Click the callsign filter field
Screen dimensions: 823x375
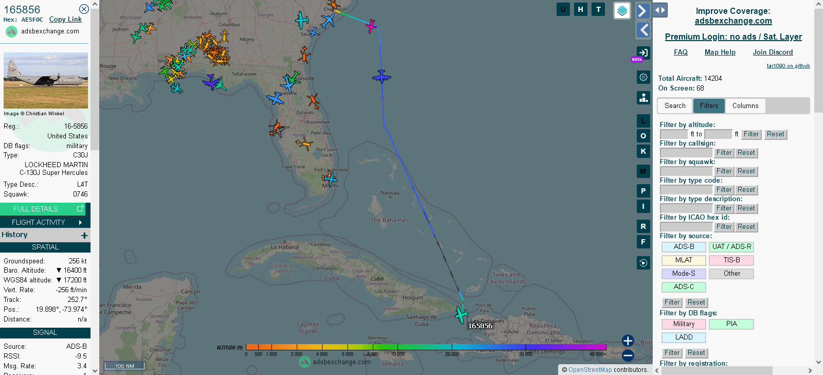click(686, 153)
